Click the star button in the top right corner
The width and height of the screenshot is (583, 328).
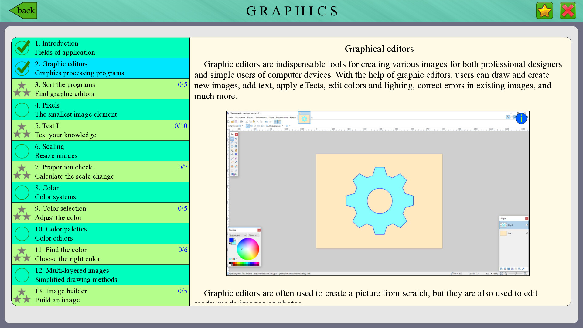pyautogui.click(x=544, y=10)
